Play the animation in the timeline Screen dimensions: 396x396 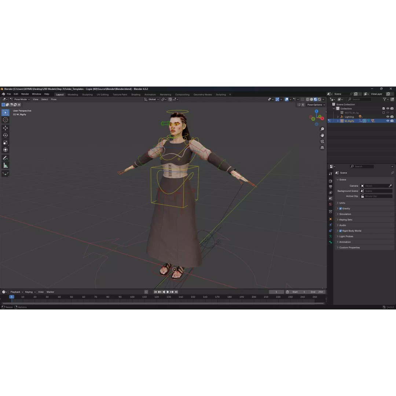pyautogui.click(x=168, y=292)
